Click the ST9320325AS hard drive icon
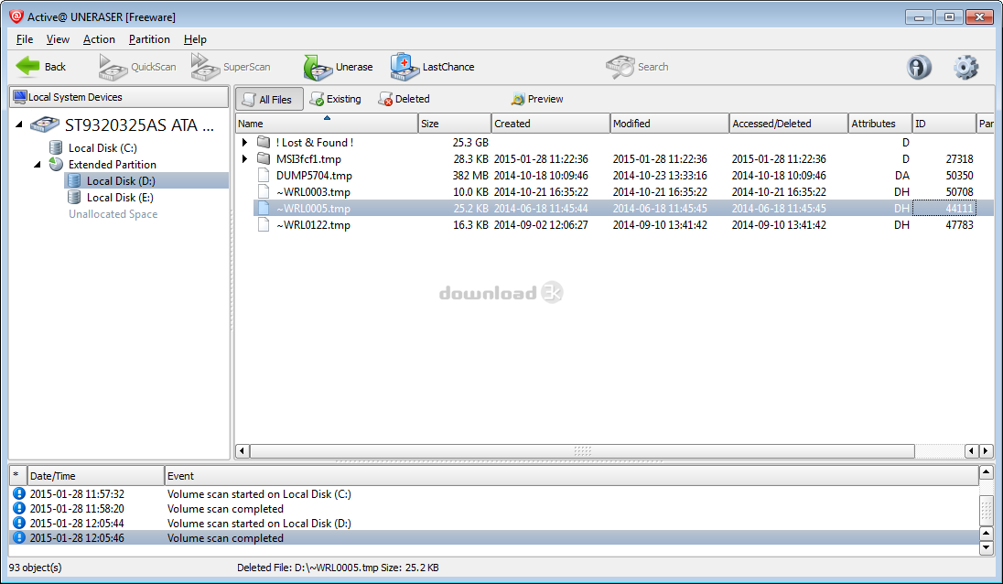 click(x=45, y=124)
